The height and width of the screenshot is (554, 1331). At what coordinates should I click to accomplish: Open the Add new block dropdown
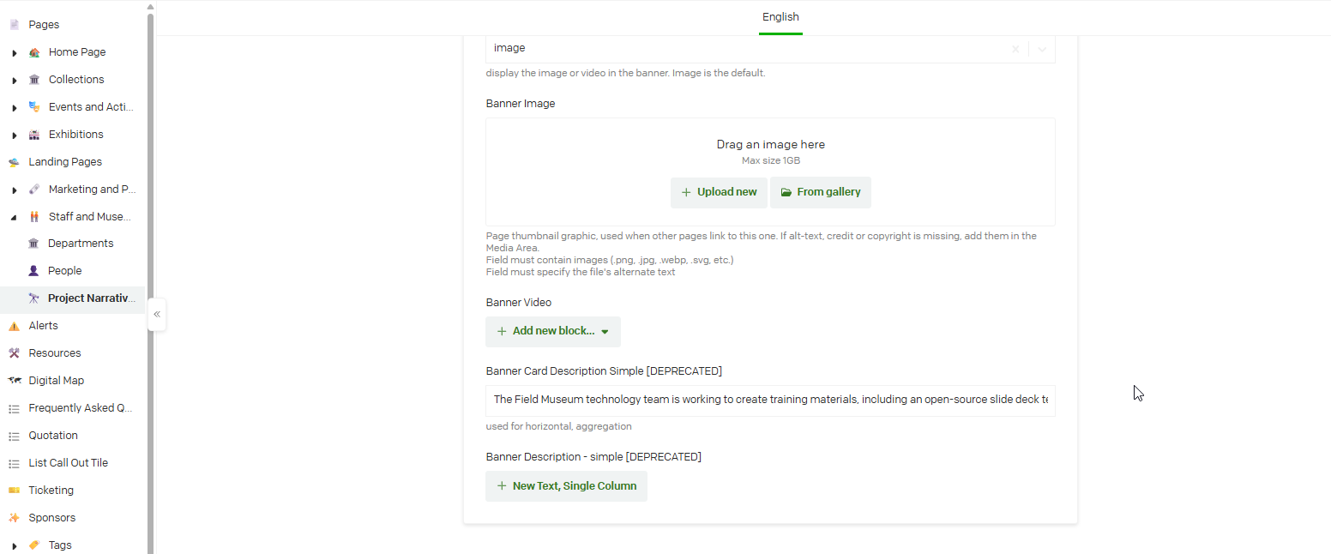(x=553, y=331)
